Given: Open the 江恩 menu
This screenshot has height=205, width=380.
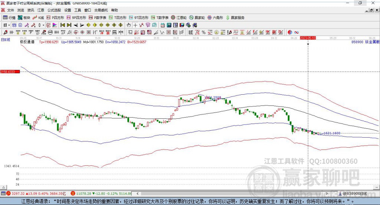Looking at the screenshot, I should [x=41, y=10].
